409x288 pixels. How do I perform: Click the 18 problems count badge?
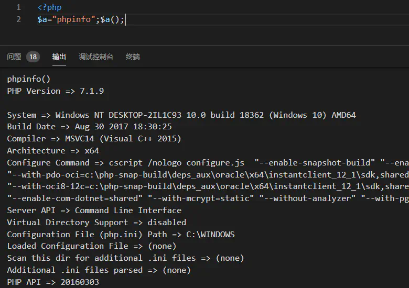coord(33,57)
